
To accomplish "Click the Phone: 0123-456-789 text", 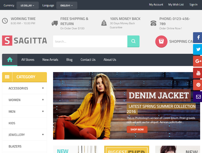I will coord(175,21).
